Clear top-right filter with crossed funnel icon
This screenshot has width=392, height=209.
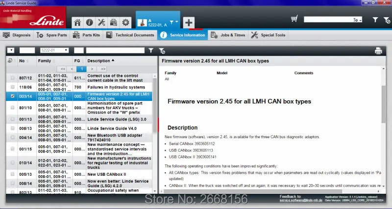(387, 20)
